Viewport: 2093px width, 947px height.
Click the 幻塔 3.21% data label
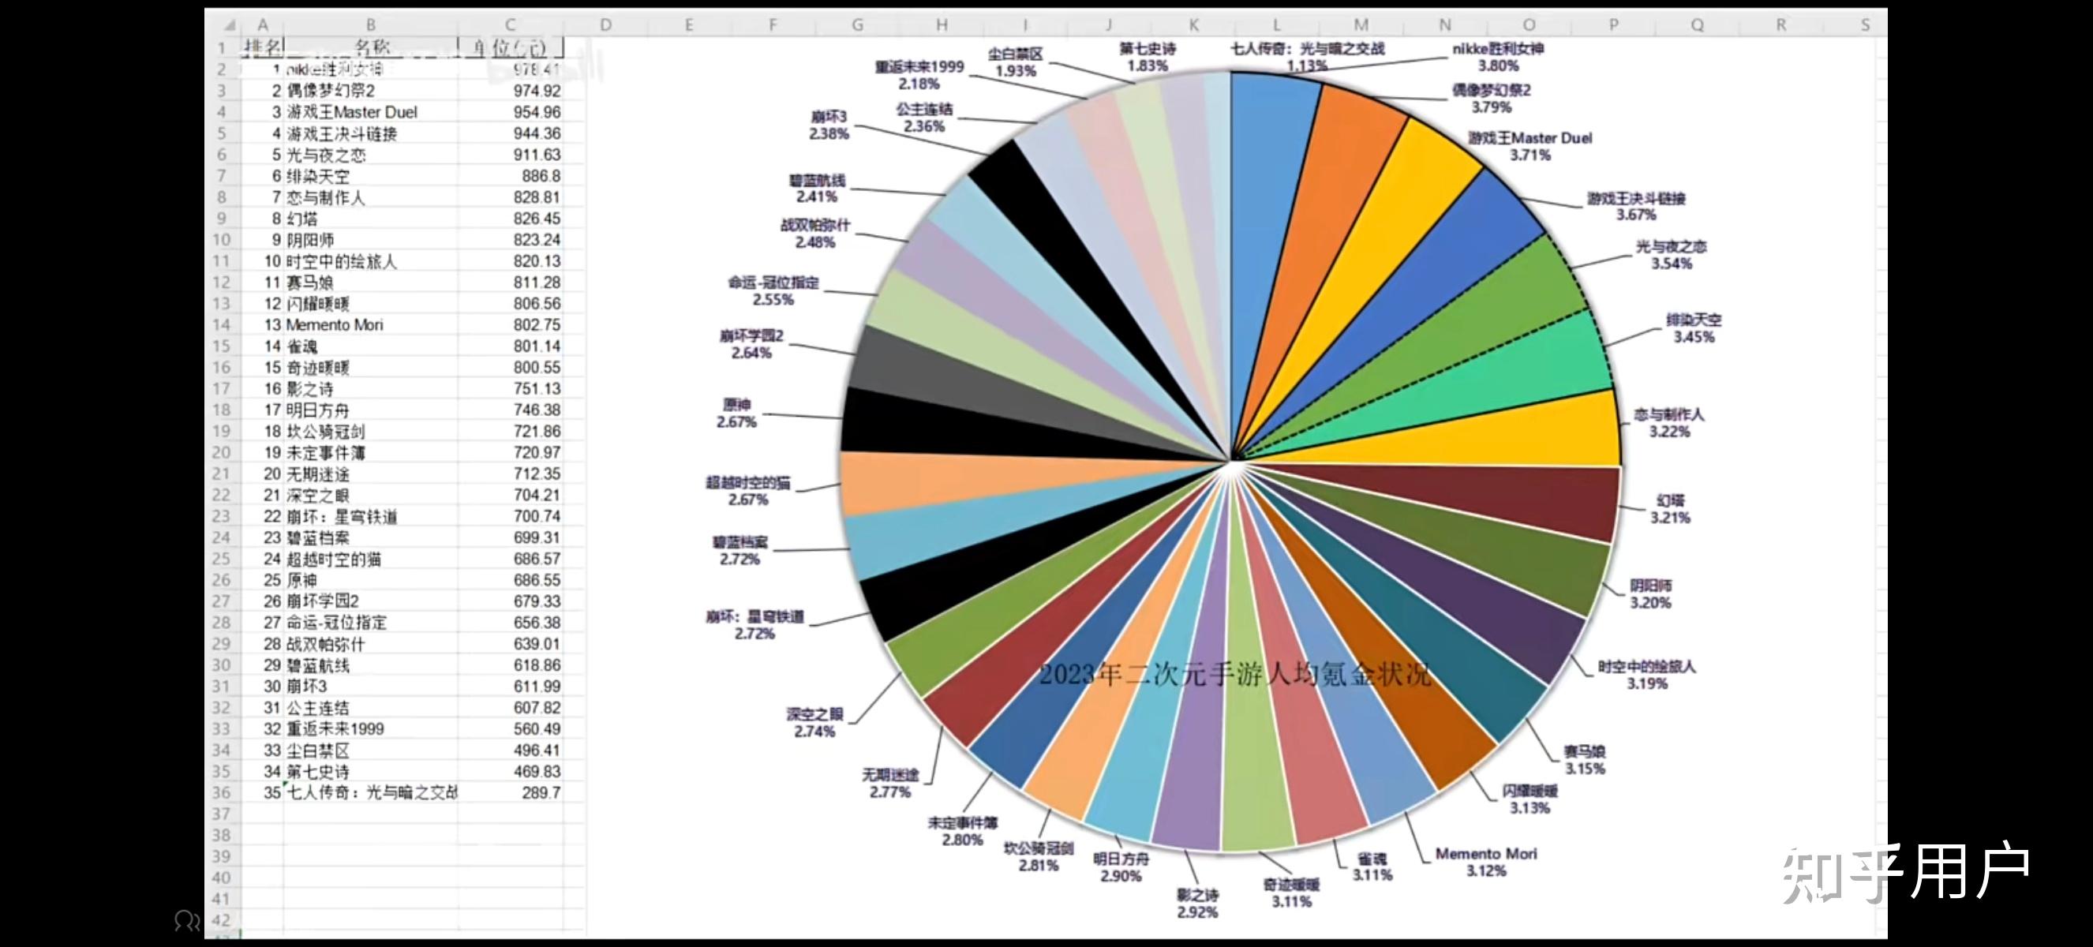(1670, 509)
